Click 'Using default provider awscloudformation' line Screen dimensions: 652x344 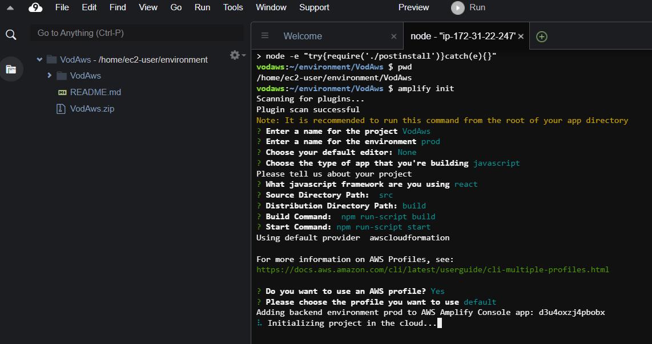point(353,237)
